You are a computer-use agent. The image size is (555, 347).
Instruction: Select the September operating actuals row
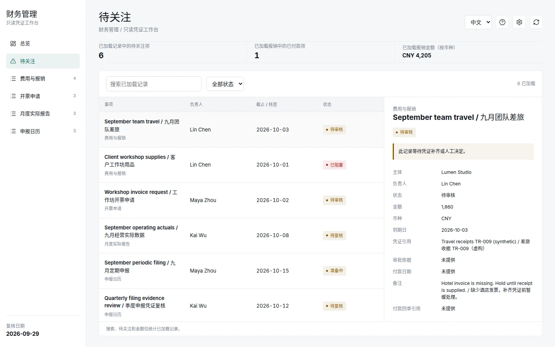241,236
